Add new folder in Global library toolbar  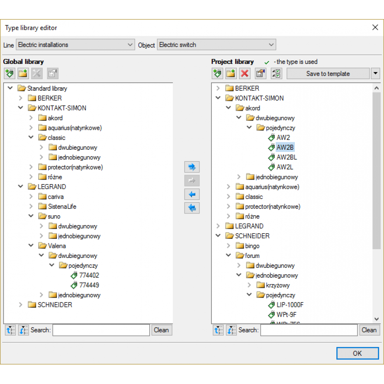pyautogui.click(x=23, y=73)
